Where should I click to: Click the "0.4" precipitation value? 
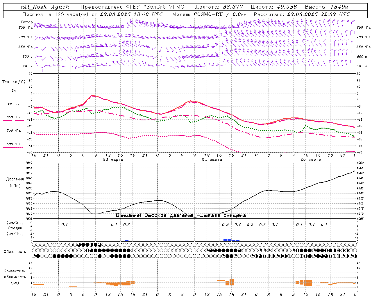click(x=238, y=224)
